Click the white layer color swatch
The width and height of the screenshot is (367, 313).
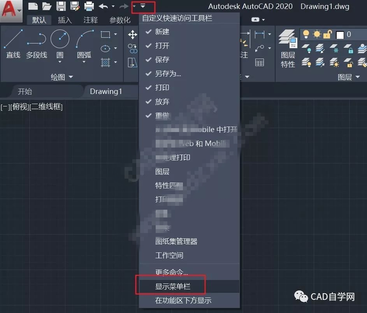pos(340,35)
